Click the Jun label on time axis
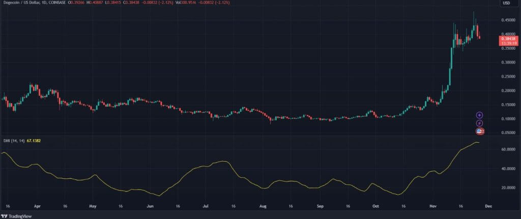This screenshot has width=521, height=219. click(150, 206)
